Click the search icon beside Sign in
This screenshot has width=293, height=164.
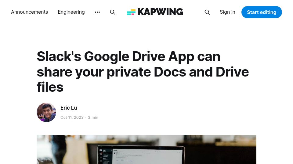point(207,12)
